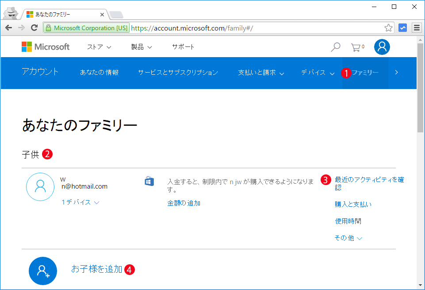This screenshot has width=425, height=290.
Task: Click the vertical scrollbar thumb
Action: click(x=420, y=88)
